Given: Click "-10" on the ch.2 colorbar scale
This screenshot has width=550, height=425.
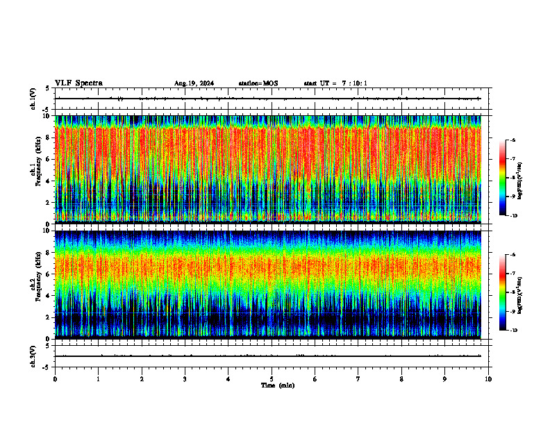Looking at the screenshot, I should click(x=513, y=331).
